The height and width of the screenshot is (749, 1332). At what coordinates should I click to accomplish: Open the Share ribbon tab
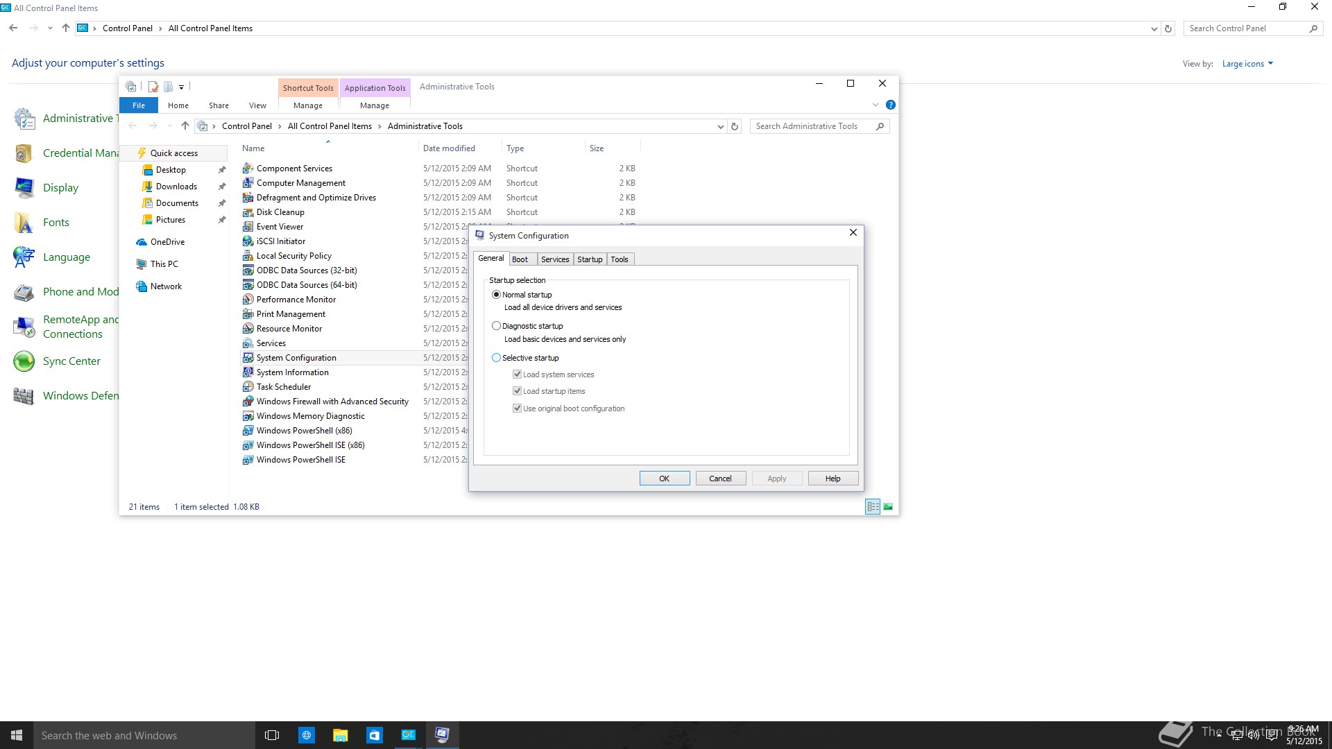219,105
